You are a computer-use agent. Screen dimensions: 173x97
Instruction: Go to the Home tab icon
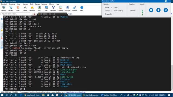click(x=34, y=14)
